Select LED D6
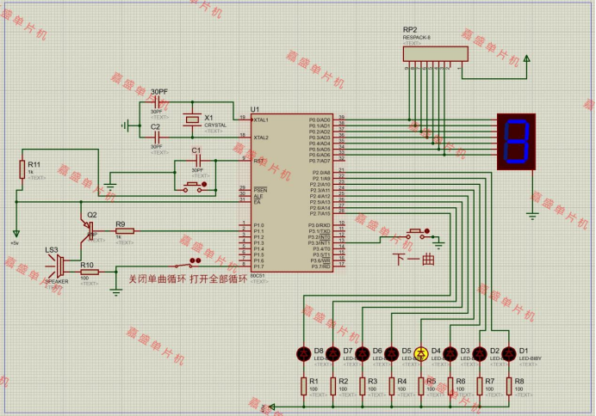 (x=363, y=354)
